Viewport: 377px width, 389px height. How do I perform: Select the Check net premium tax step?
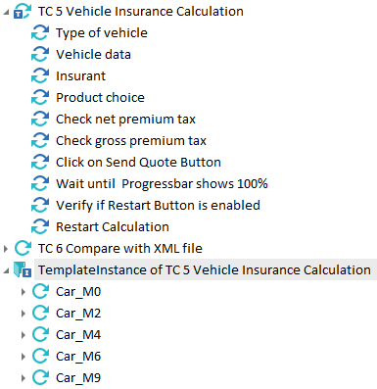point(125,120)
